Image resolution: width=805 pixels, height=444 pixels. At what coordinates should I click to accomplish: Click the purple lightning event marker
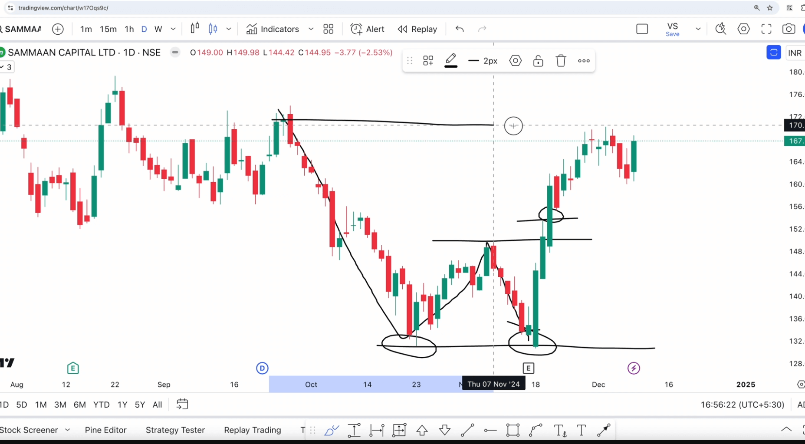(634, 368)
